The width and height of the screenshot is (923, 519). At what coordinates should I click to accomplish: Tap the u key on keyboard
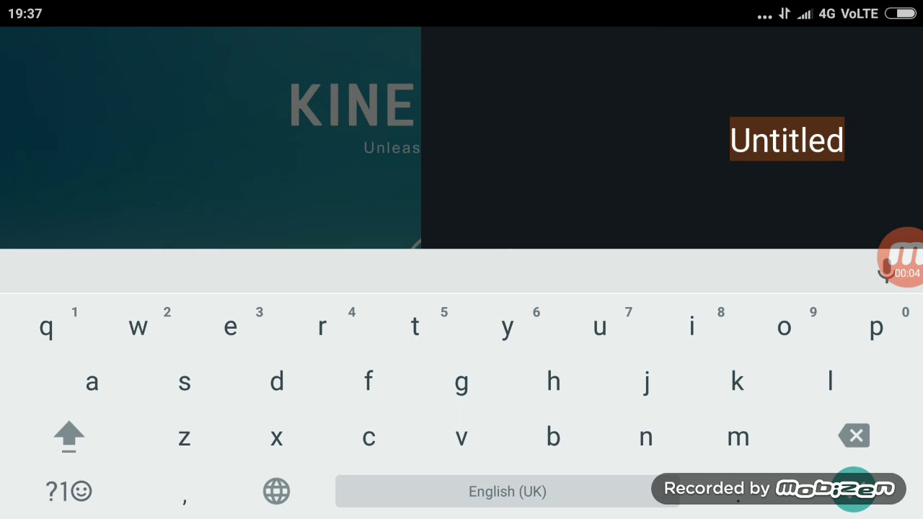click(x=600, y=327)
